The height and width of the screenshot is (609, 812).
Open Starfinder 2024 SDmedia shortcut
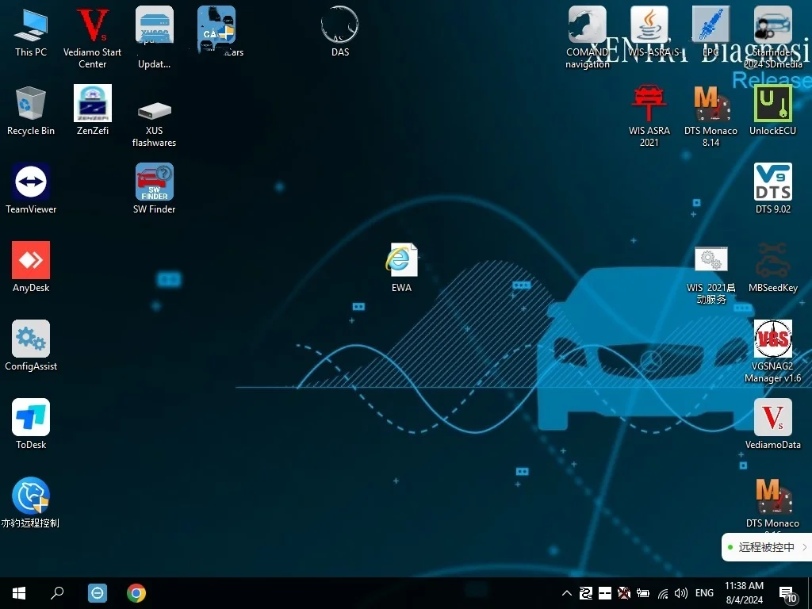(772, 38)
